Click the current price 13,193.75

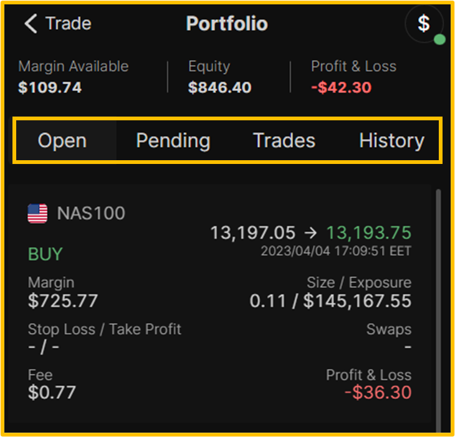click(x=369, y=233)
